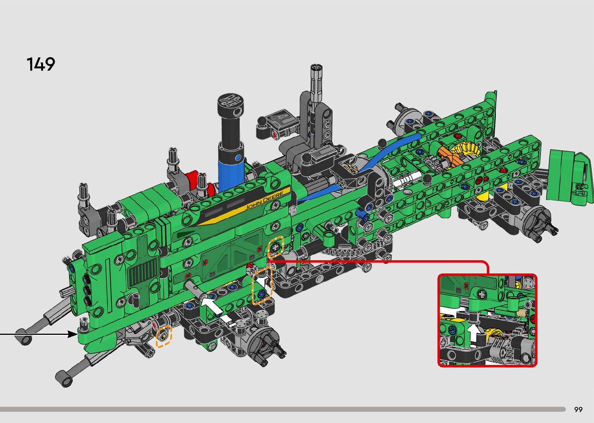Select the tall orange dashed highlight with the blue pin

(x=262, y=285)
